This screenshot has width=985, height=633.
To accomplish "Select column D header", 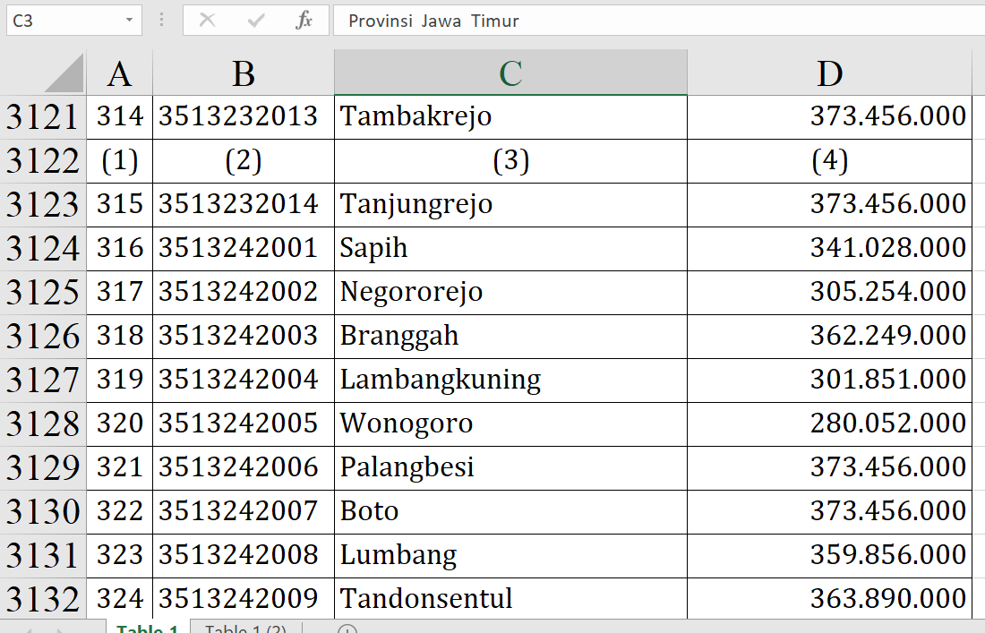I will [829, 73].
